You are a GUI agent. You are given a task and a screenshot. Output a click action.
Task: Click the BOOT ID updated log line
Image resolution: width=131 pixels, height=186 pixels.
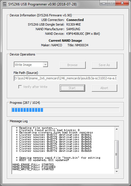[42, 160]
